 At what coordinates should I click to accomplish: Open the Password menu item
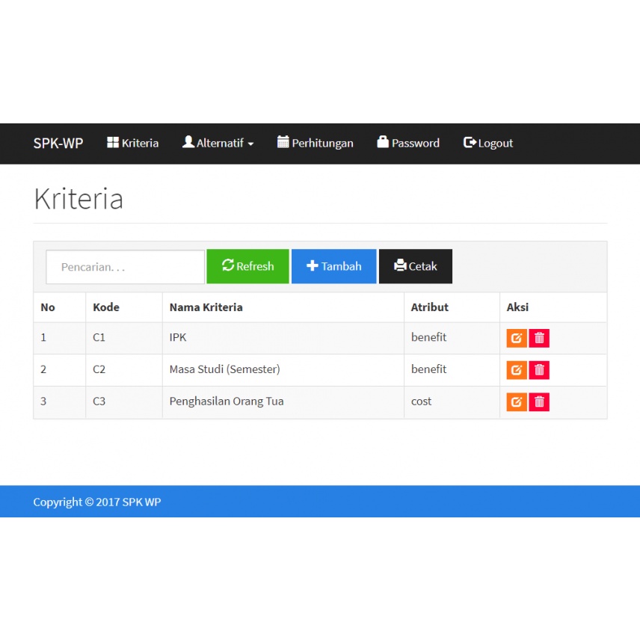click(408, 143)
